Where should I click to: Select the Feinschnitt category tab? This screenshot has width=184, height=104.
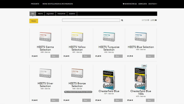[x=61, y=14]
